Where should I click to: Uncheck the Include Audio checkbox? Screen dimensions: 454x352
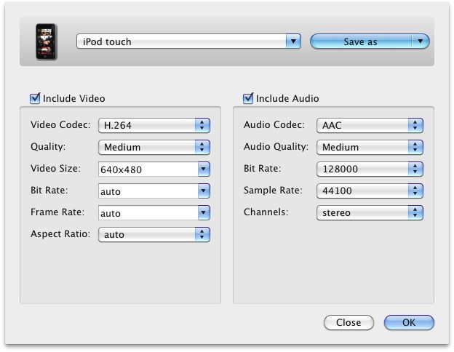[248, 98]
